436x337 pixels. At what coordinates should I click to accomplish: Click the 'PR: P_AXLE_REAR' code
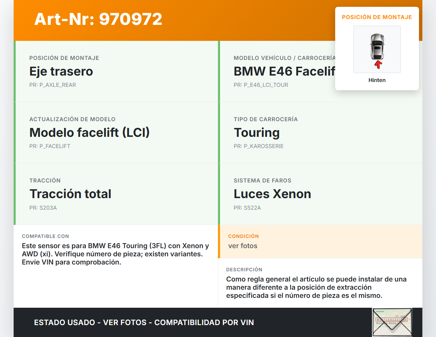pos(52,85)
